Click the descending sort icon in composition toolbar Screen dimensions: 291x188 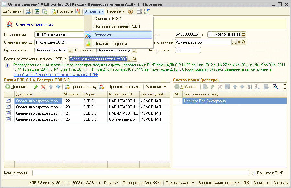coord(257,87)
